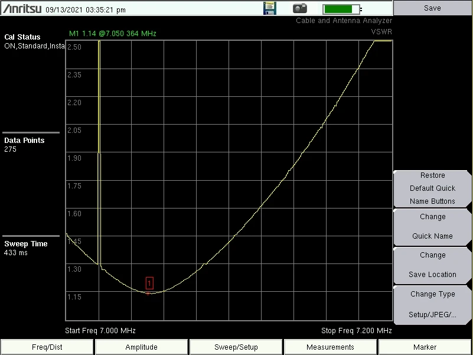Screen dimensions: 473x355
Task: Click the Cable and Antenna Analyzer title
Action: (x=344, y=21)
